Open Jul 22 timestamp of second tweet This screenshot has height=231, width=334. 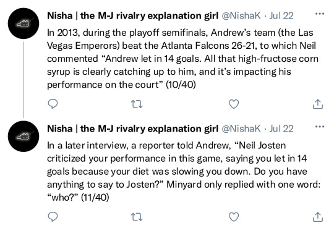coord(281,128)
